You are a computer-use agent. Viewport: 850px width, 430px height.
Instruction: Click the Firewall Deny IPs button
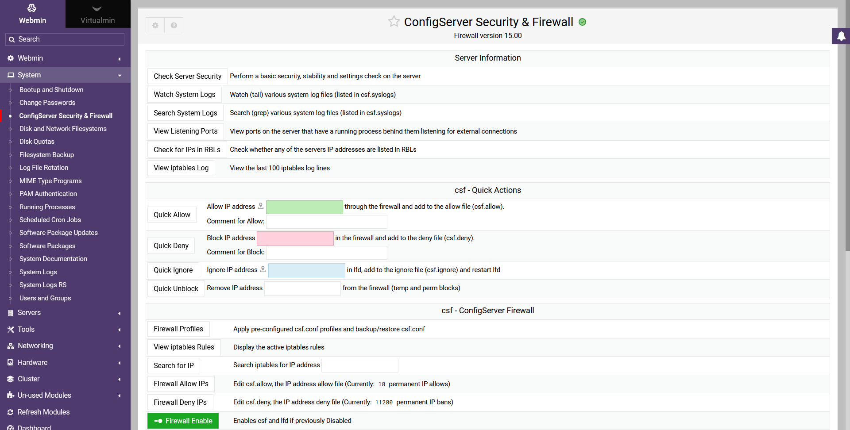(x=180, y=402)
